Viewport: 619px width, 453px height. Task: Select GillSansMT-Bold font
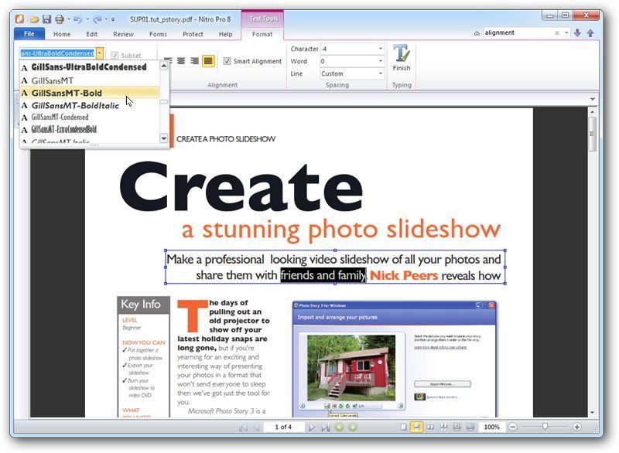[89, 93]
